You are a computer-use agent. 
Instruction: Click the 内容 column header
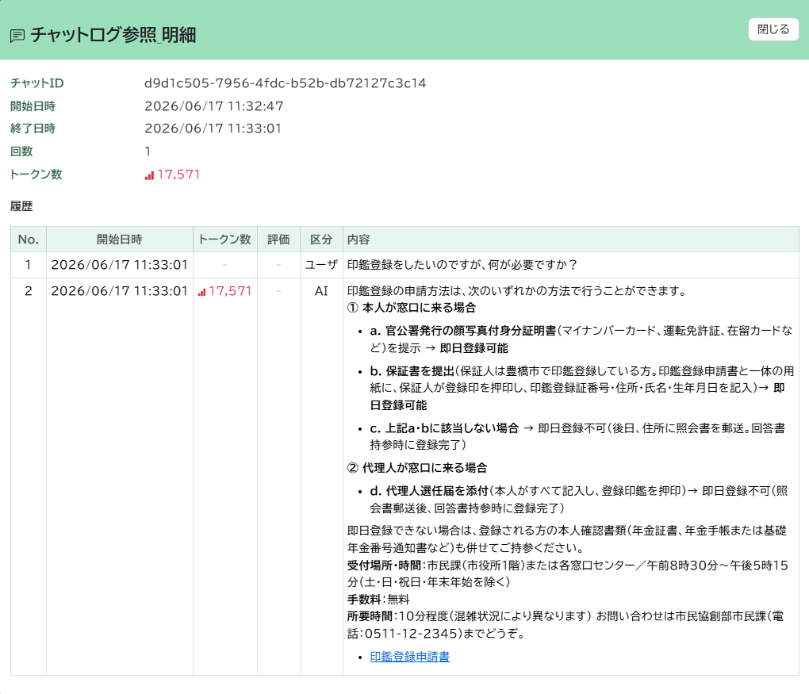point(570,240)
